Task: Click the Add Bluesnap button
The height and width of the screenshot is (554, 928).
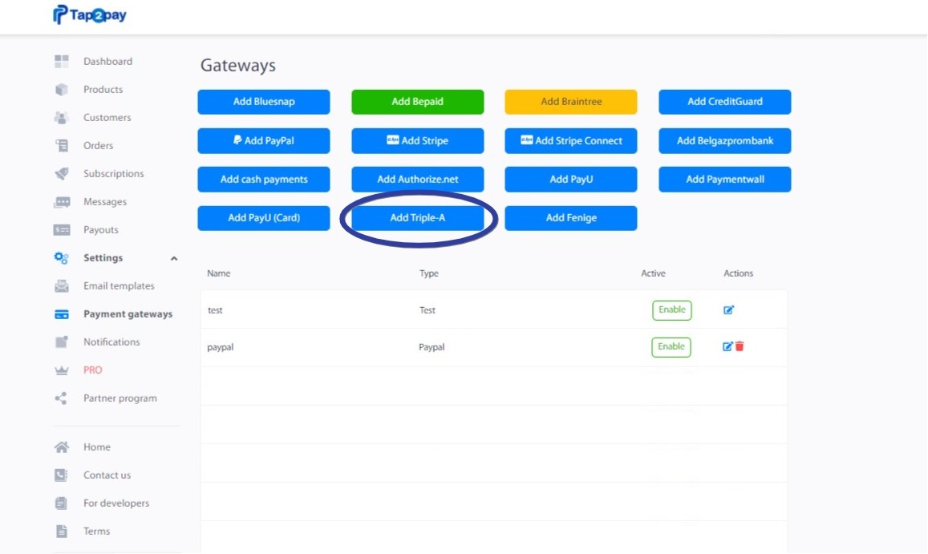Action: 264,102
